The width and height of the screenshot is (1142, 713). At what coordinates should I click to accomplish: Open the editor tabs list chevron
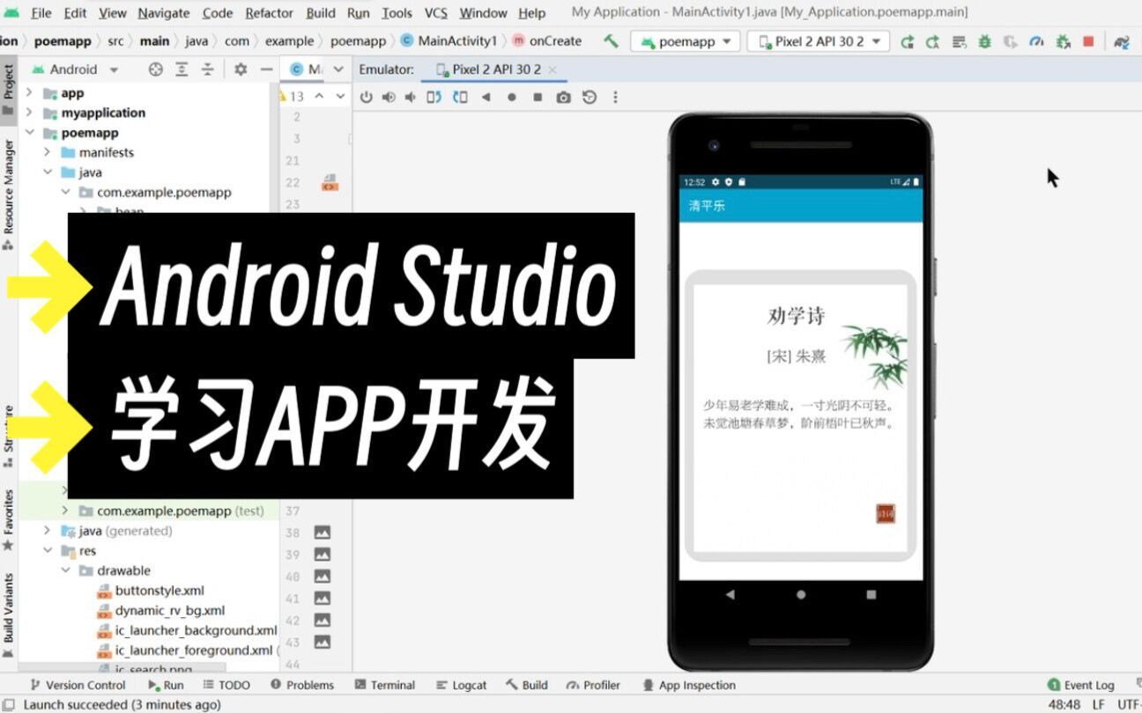point(338,70)
